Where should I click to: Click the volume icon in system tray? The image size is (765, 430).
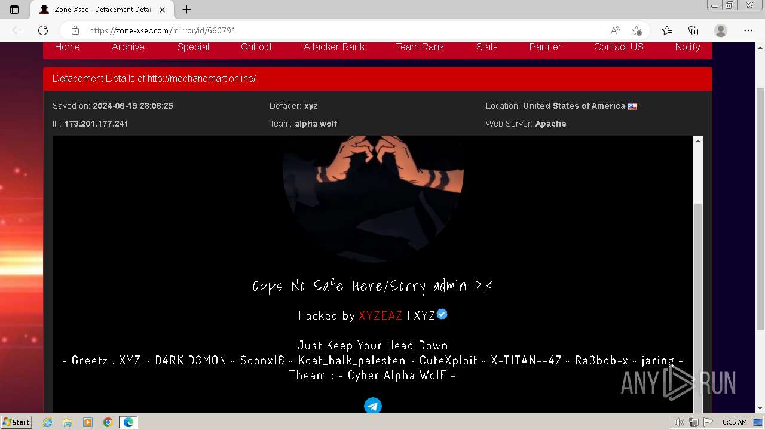click(x=680, y=422)
